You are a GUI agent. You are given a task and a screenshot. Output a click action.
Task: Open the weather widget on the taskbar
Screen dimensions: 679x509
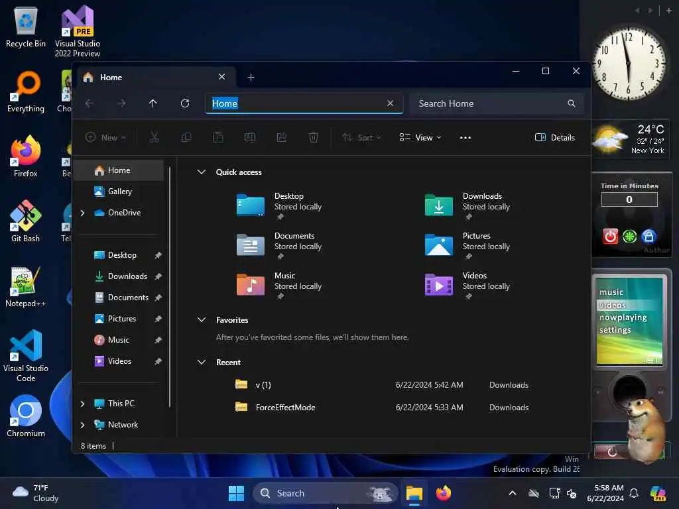[36, 493]
